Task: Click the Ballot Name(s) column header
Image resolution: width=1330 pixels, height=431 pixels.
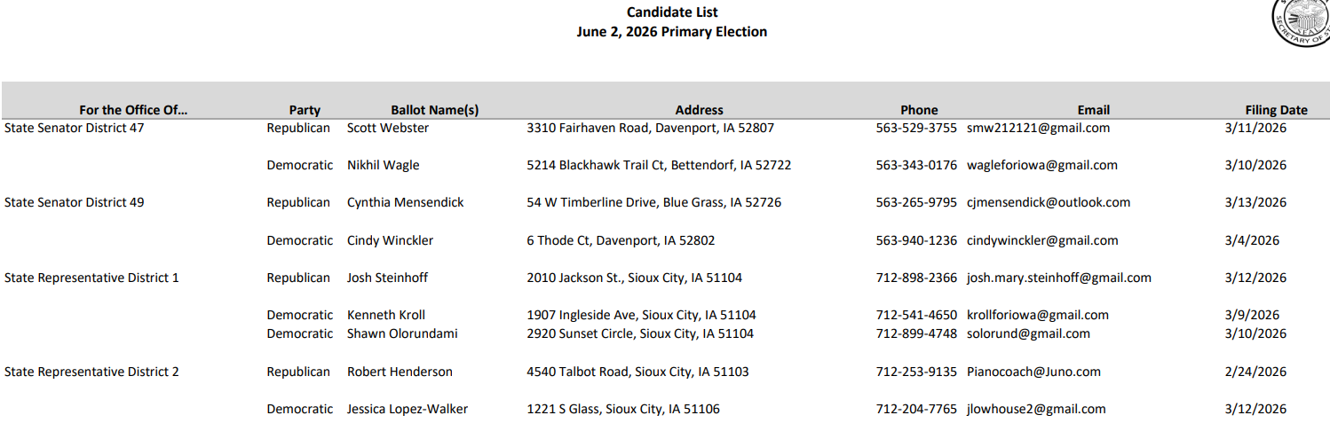Action: 435,110
